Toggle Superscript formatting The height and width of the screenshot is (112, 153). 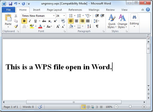tap(55, 21)
